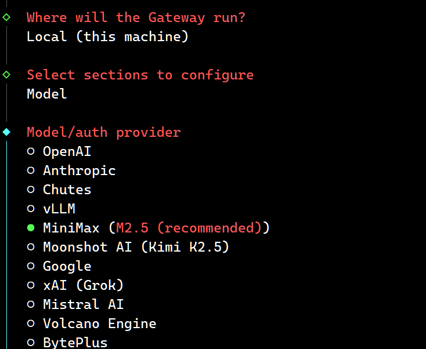
Task: Choose the Volcano Engine radio circle
Action: pos(31,324)
